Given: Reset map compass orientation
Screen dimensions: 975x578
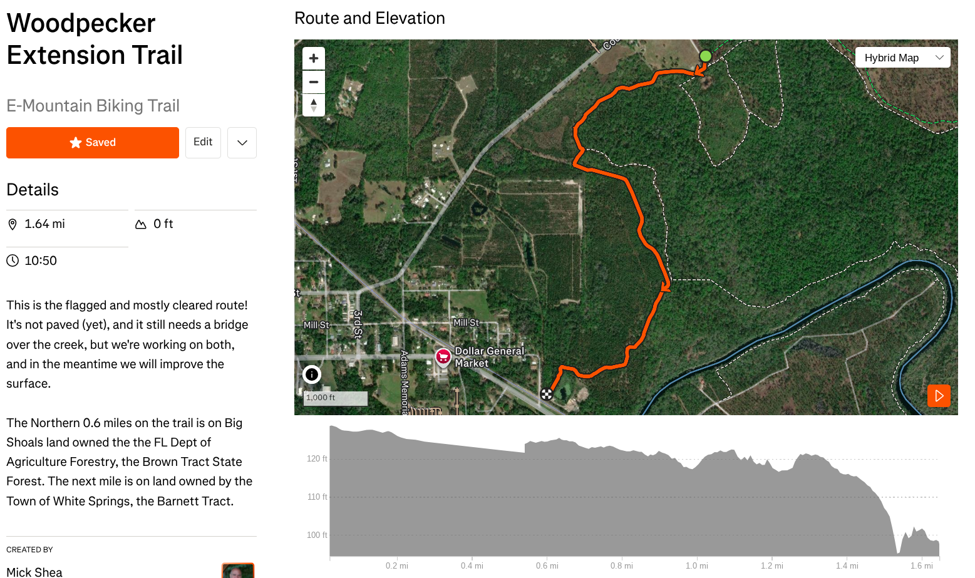Looking at the screenshot, I should click(x=314, y=105).
